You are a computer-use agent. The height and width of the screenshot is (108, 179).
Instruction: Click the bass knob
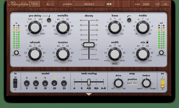point(115,27)
